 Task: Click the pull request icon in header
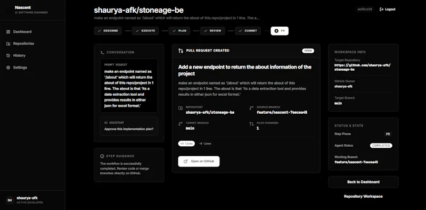click(x=181, y=51)
